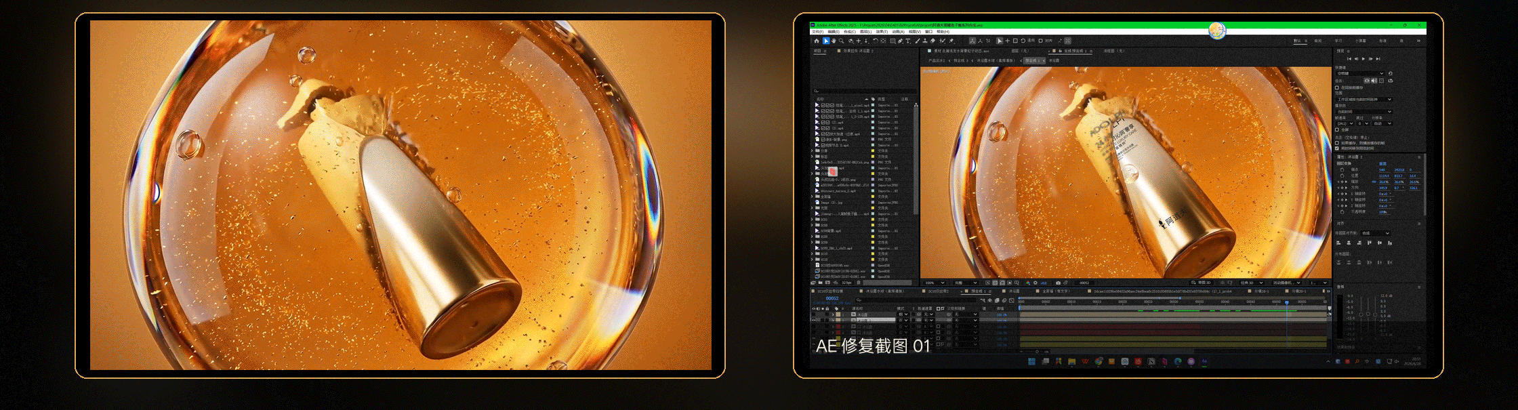This screenshot has width=1518, height=410.
Task: Open Windows Start button on taskbar
Action: (x=1031, y=361)
